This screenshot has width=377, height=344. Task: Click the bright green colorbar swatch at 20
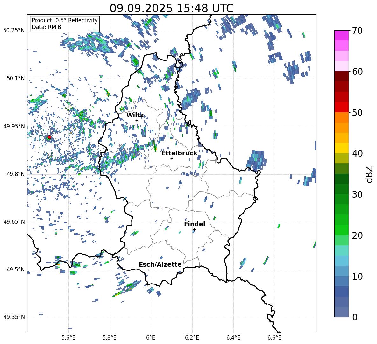click(x=341, y=230)
